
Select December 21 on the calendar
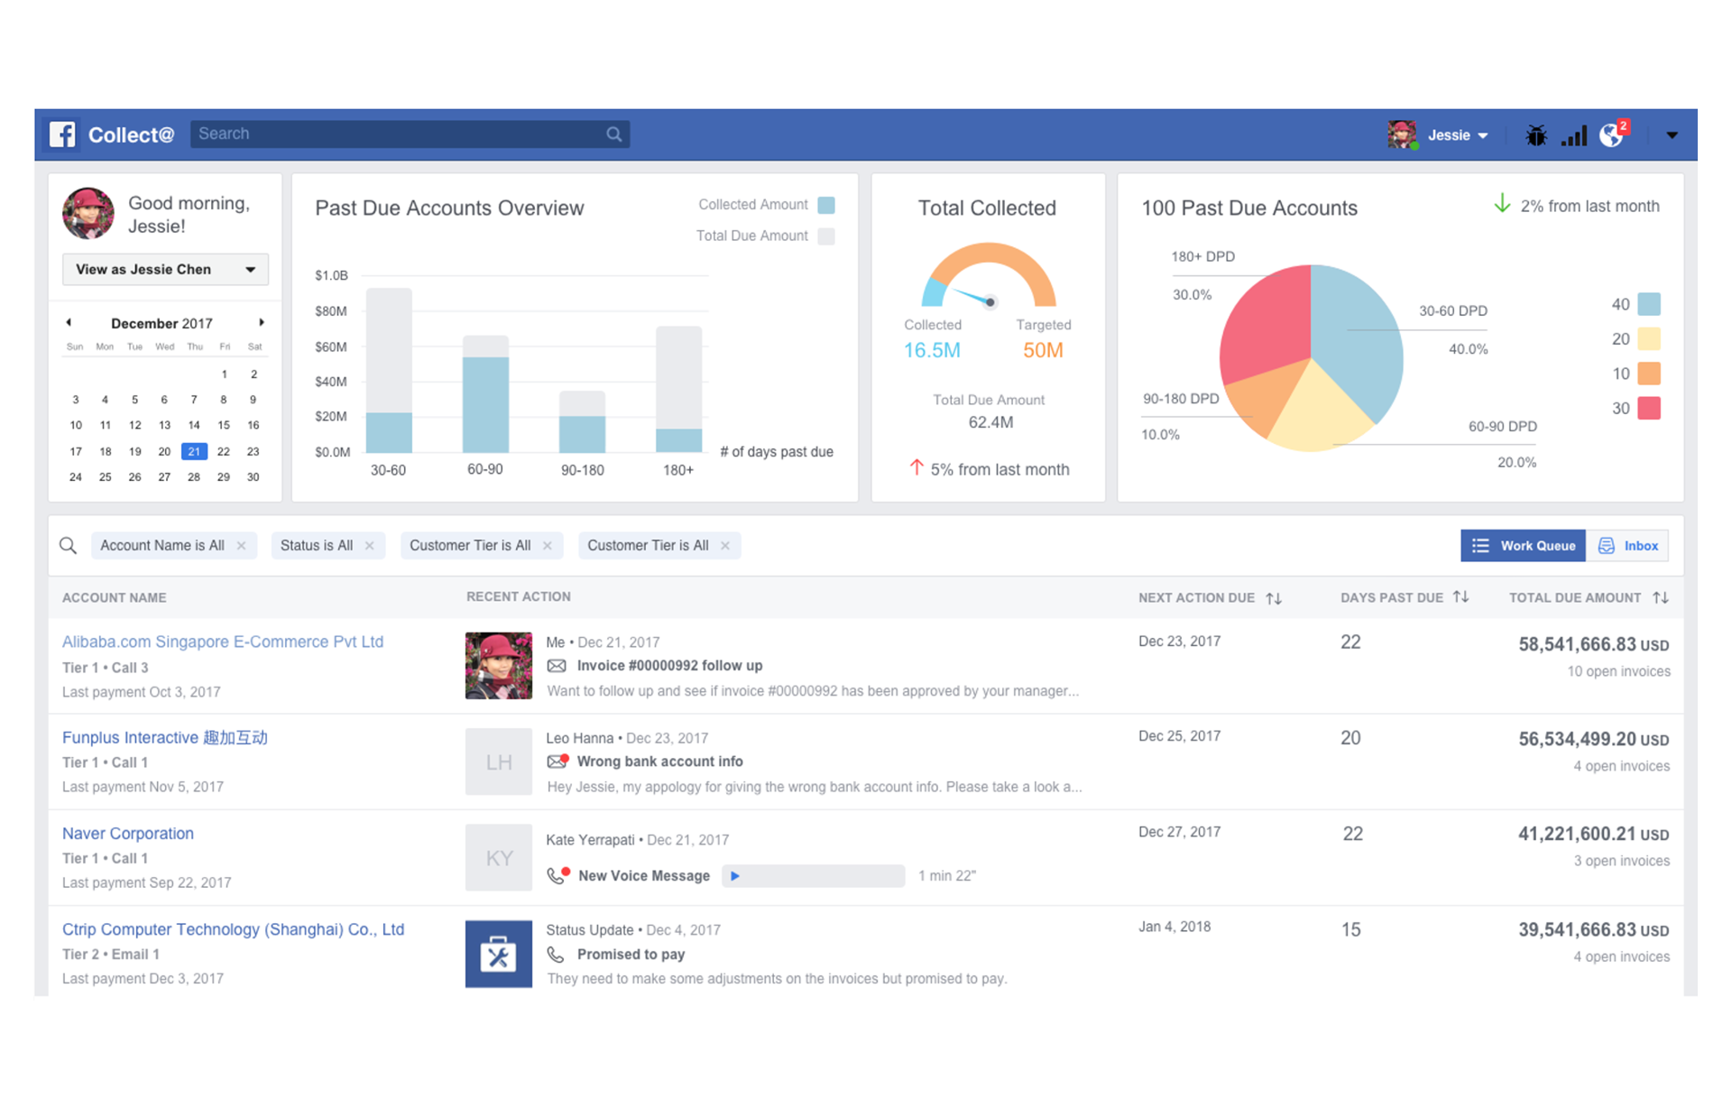[x=194, y=451]
